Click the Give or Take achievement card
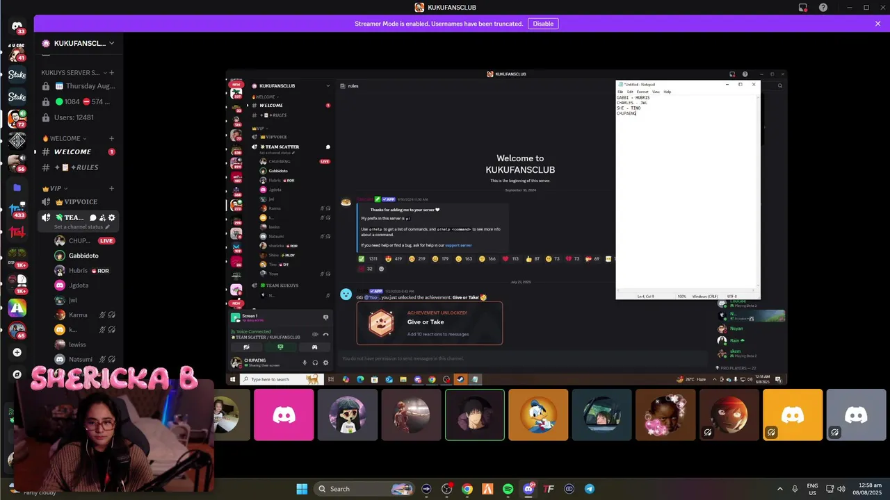 430,323
